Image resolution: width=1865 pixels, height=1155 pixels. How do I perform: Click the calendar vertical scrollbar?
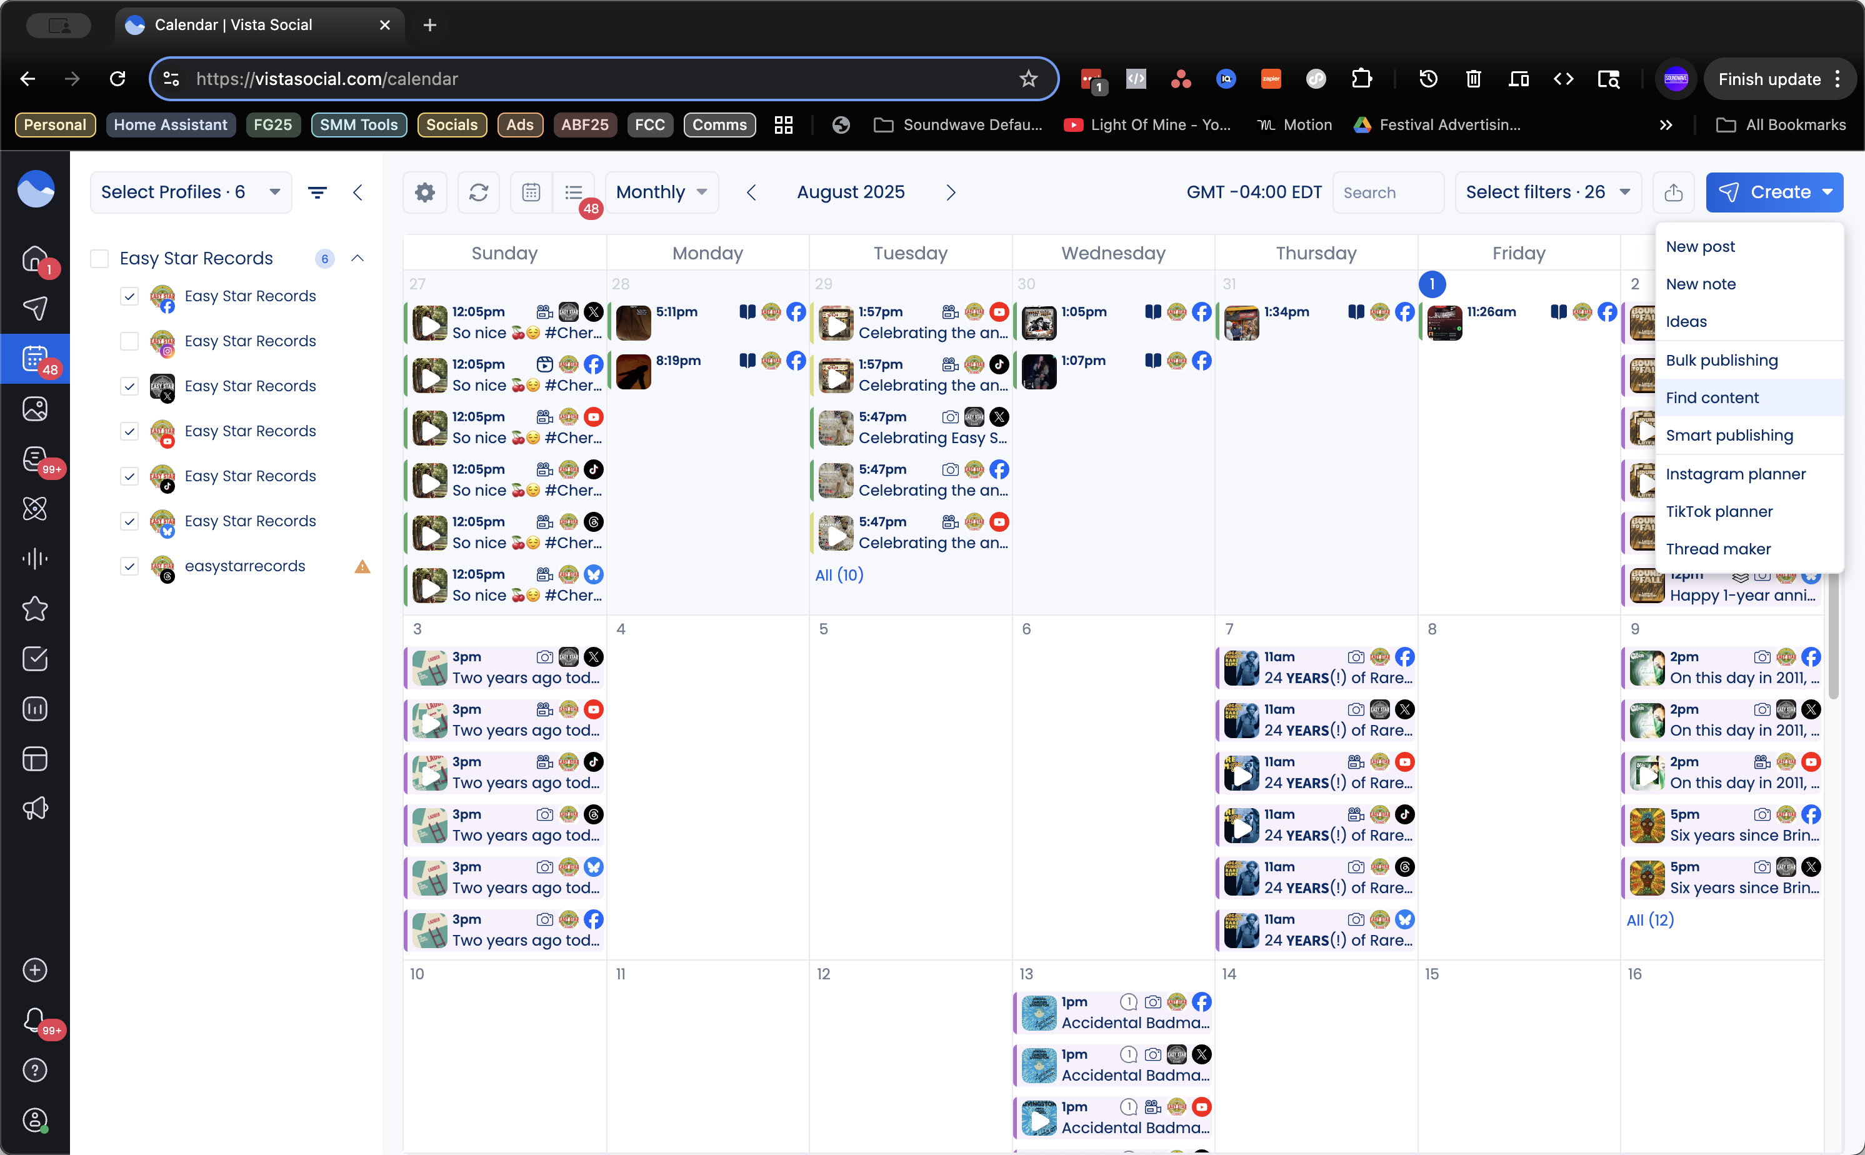point(1834,634)
